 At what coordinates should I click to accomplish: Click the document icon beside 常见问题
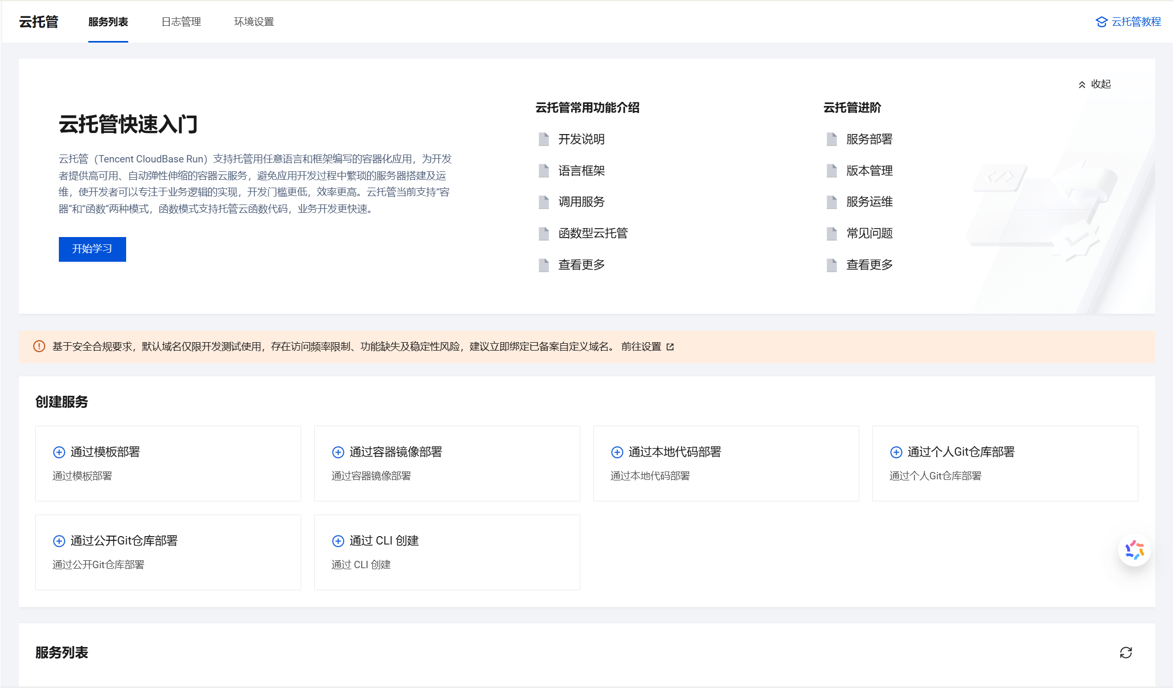832,233
